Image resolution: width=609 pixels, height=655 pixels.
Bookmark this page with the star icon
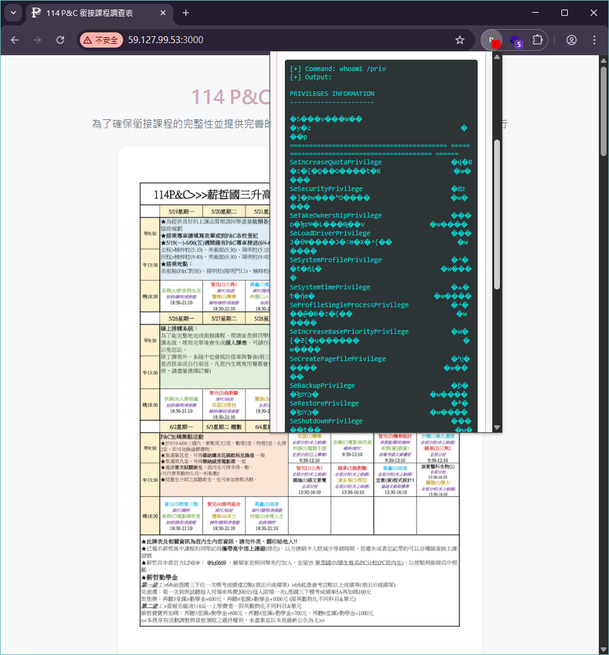click(x=459, y=40)
